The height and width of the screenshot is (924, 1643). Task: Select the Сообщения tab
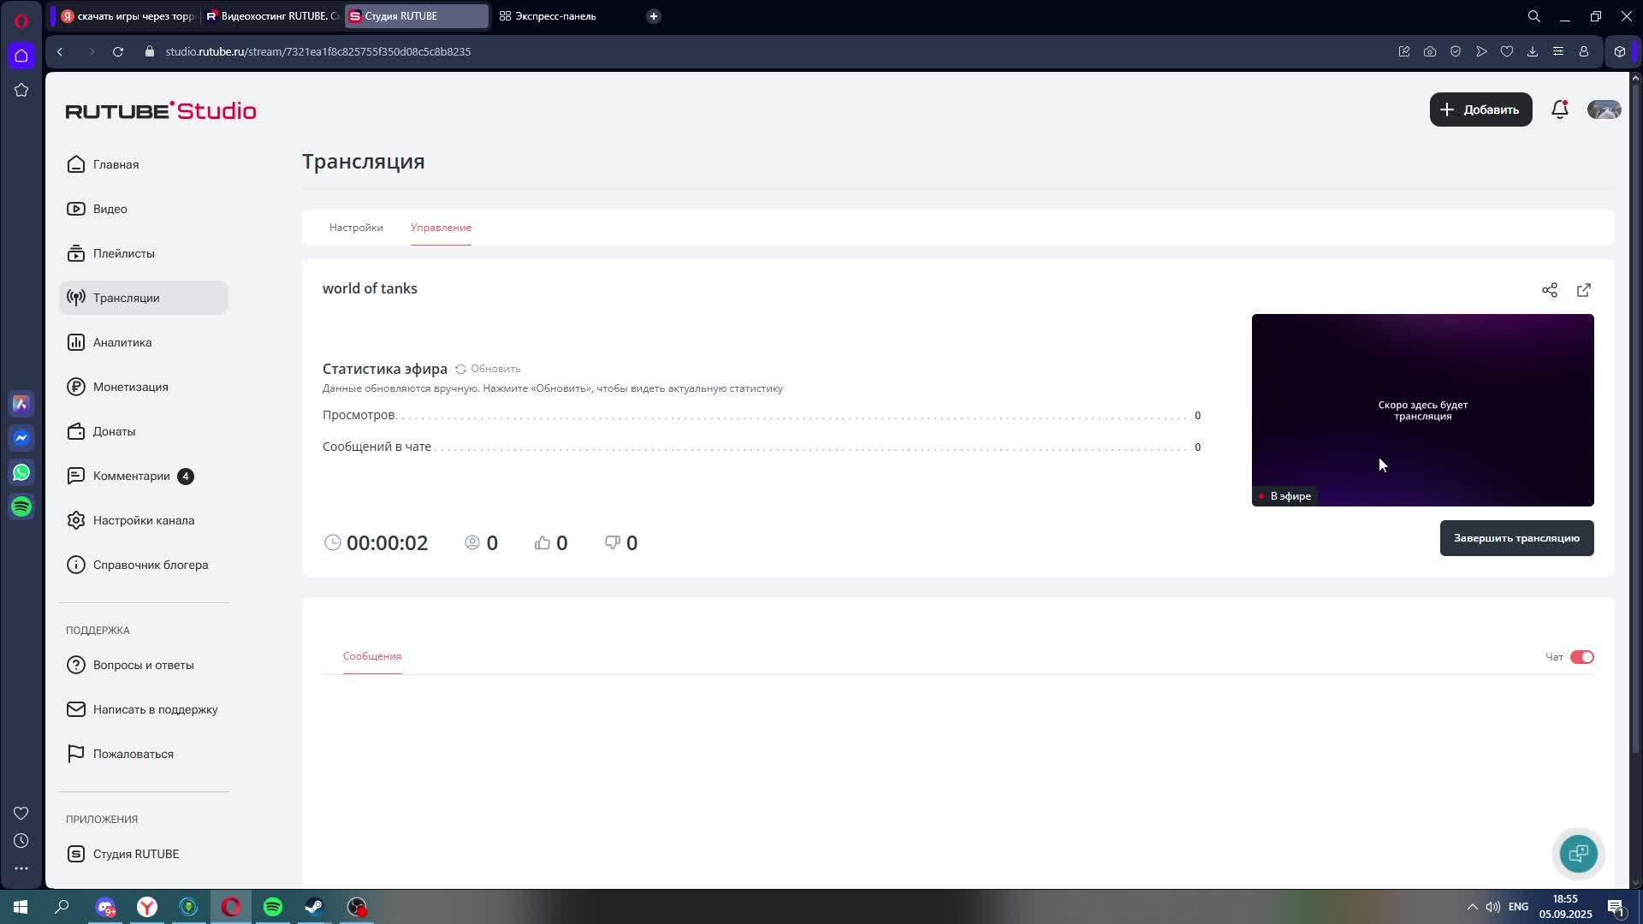[372, 656]
